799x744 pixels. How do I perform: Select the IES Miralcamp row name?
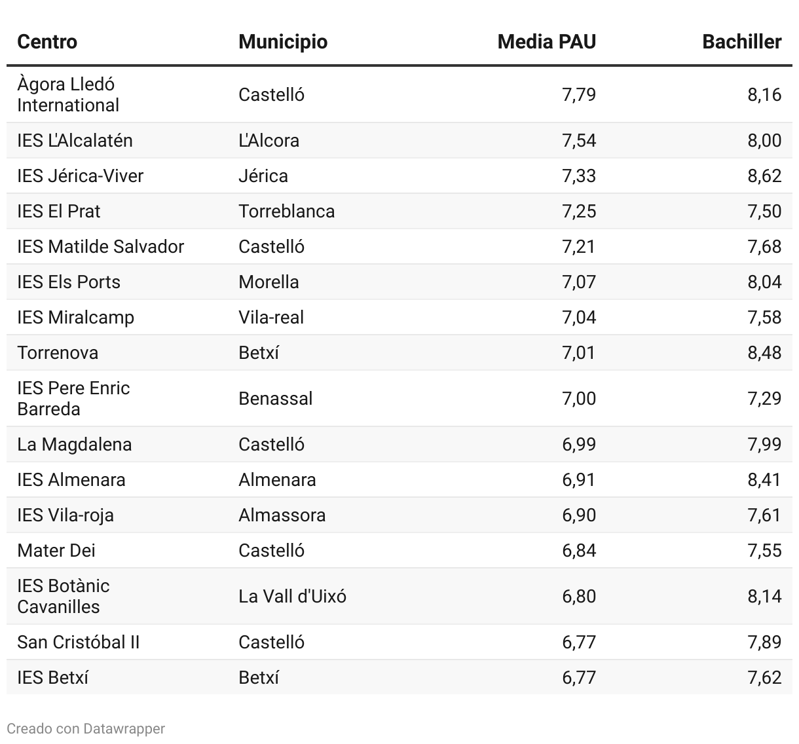(x=75, y=317)
